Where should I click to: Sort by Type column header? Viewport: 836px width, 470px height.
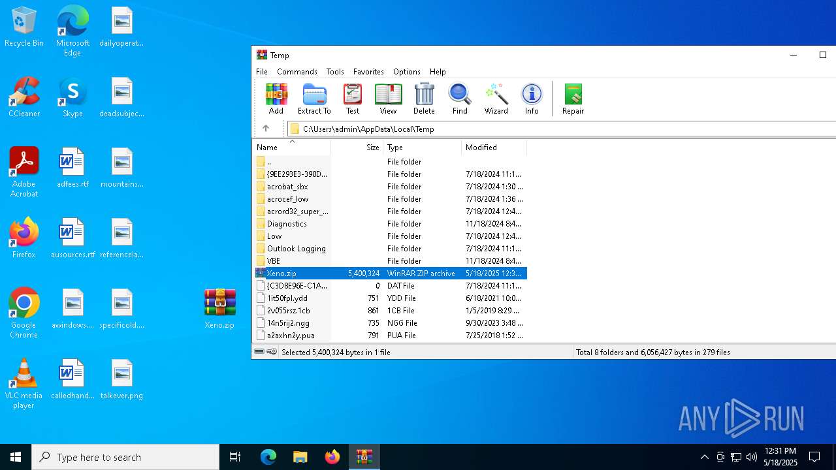422,148
